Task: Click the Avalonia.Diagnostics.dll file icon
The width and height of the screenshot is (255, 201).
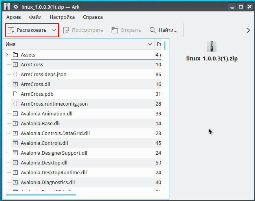Action: point(15,182)
